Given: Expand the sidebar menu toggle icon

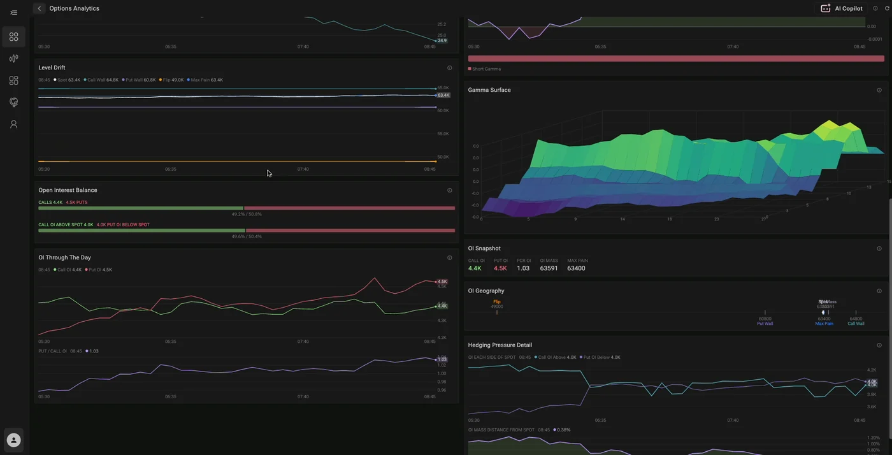Looking at the screenshot, I should 13,13.
